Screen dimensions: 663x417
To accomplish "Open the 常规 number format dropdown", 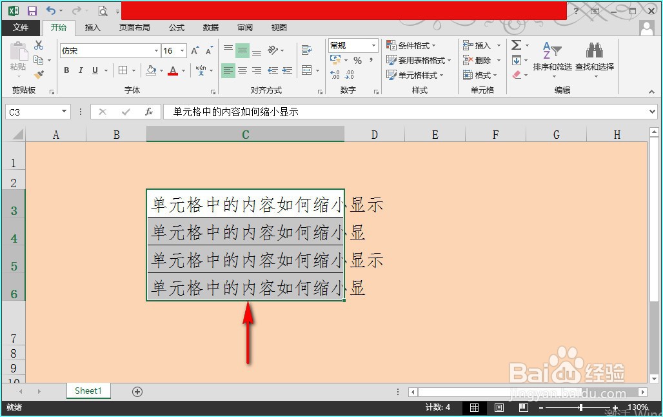I will [x=373, y=45].
